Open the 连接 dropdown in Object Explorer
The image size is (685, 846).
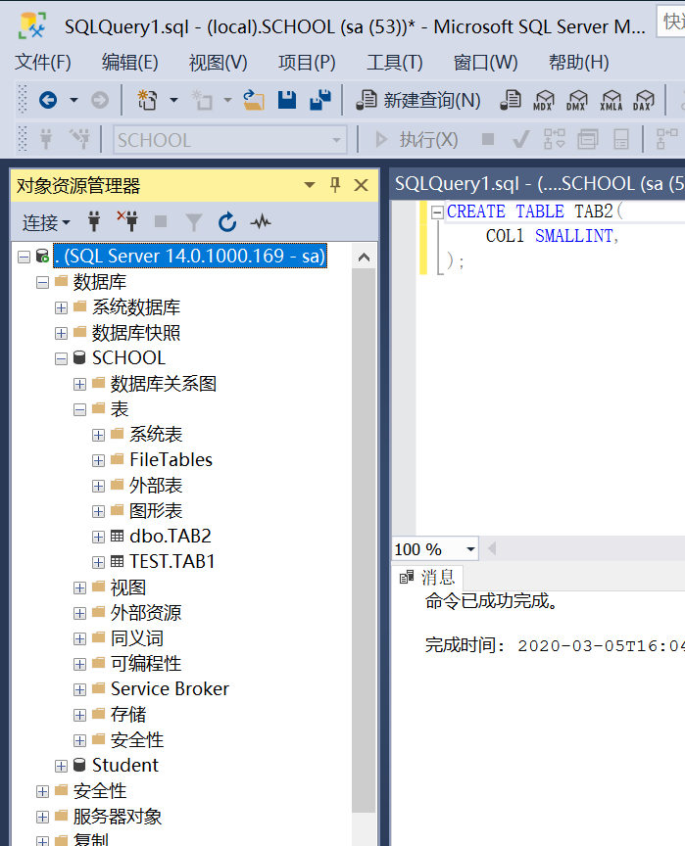[x=46, y=222]
